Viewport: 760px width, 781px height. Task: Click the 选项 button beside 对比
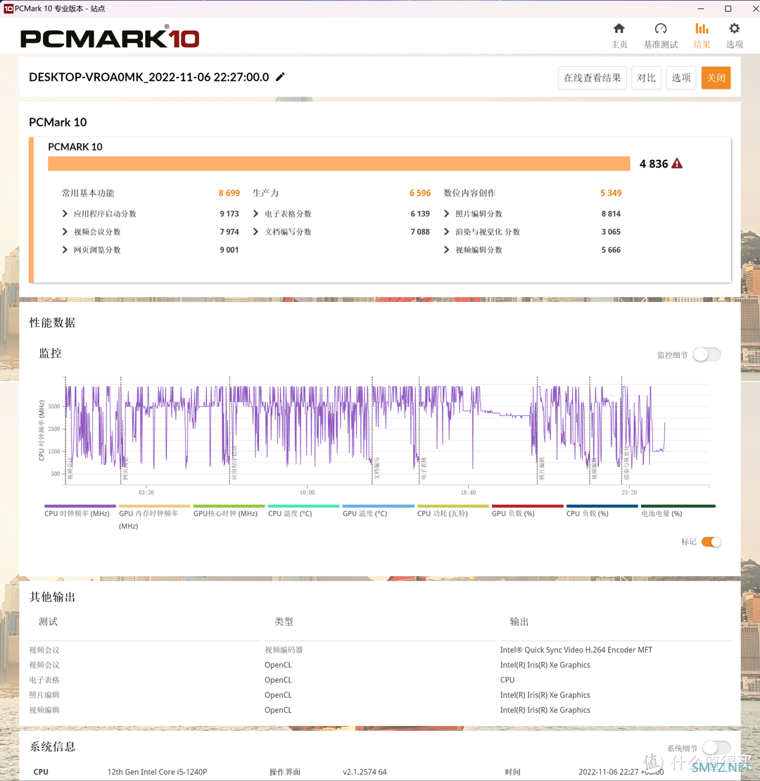681,77
